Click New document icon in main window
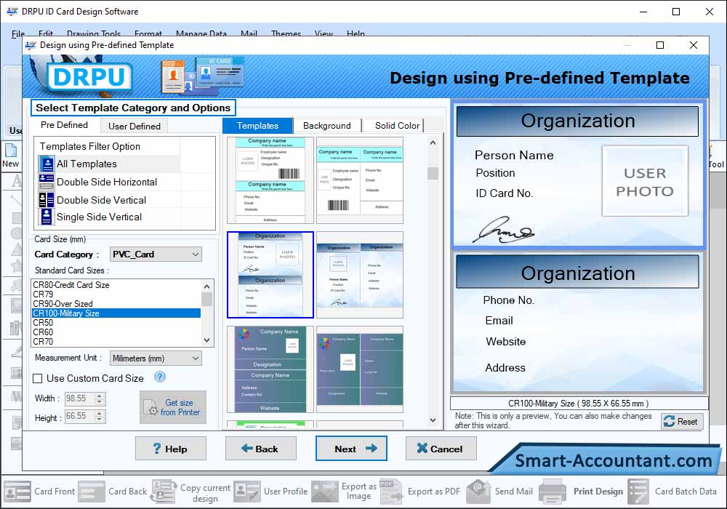Screen dimensions: 727x509 pyautogui.click(x=10, y=151)
